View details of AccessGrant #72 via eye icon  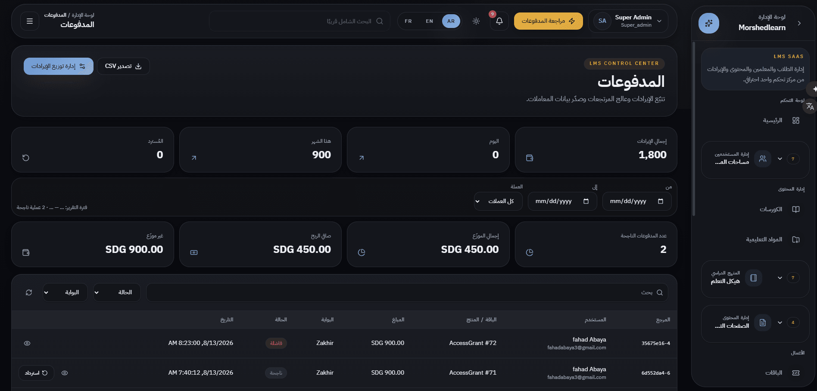[x=27, y=343]
